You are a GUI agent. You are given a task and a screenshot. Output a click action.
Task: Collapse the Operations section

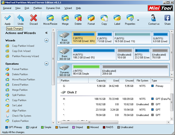tap(46, 64)
